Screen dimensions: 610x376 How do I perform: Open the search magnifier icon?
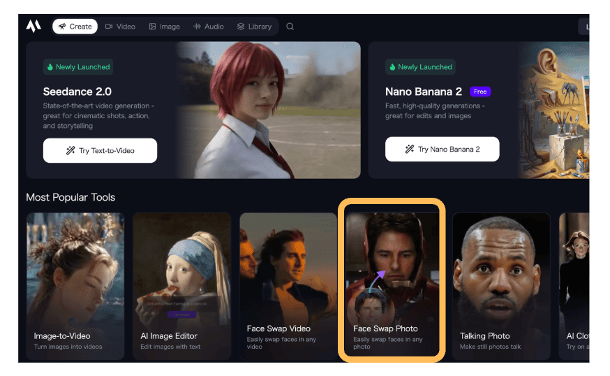290,27
